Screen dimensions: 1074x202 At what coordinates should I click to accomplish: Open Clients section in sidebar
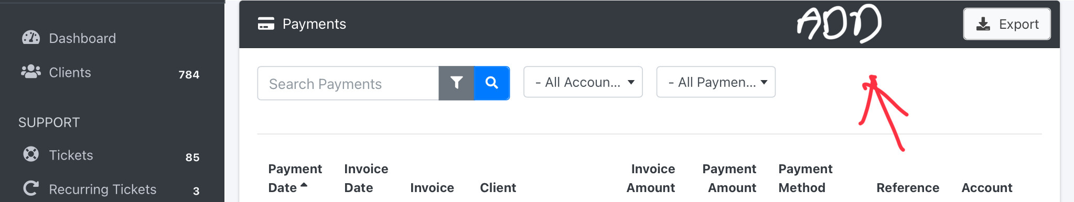click(x=70, y=72)
